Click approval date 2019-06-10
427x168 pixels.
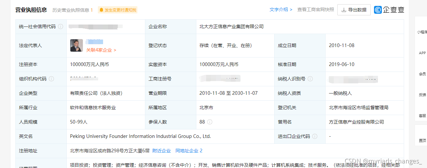(x=342, y=64)
